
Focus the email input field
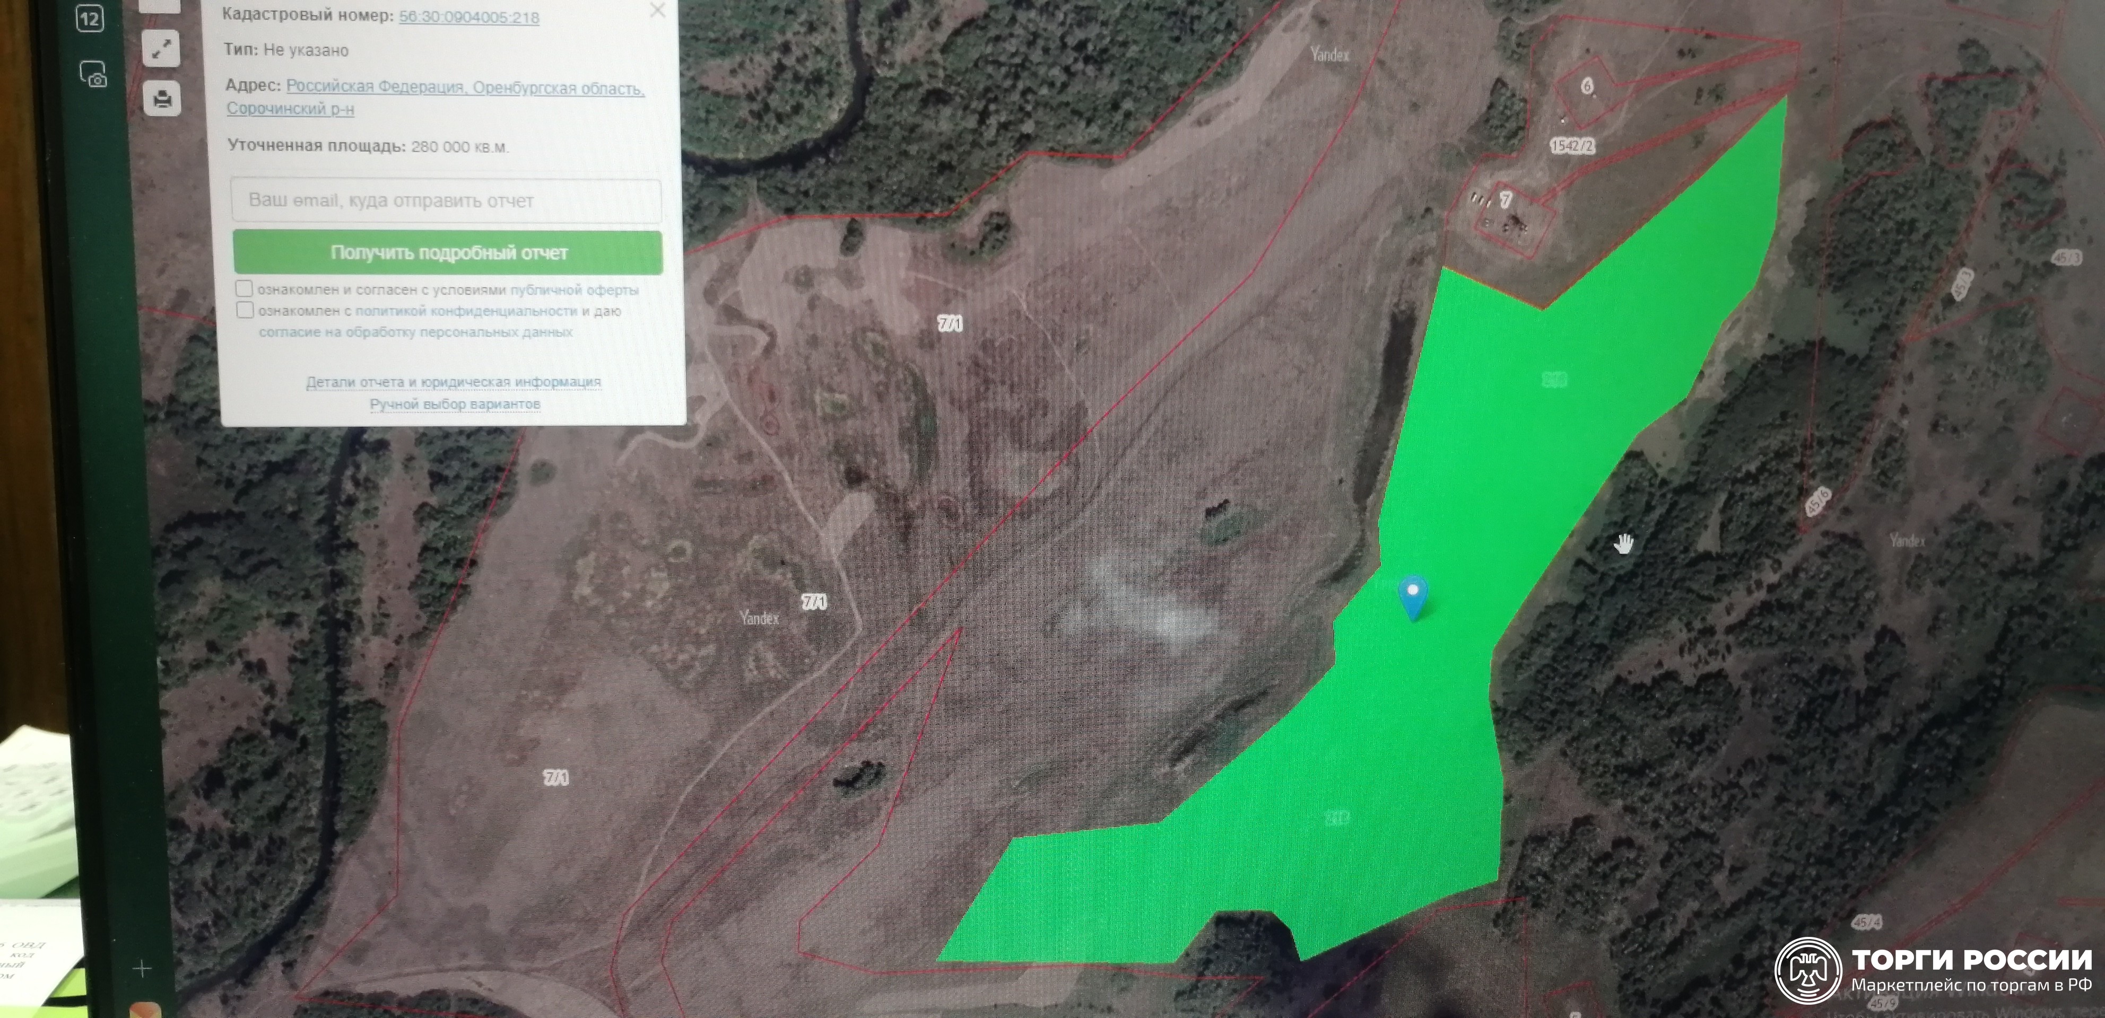(446, 200)
